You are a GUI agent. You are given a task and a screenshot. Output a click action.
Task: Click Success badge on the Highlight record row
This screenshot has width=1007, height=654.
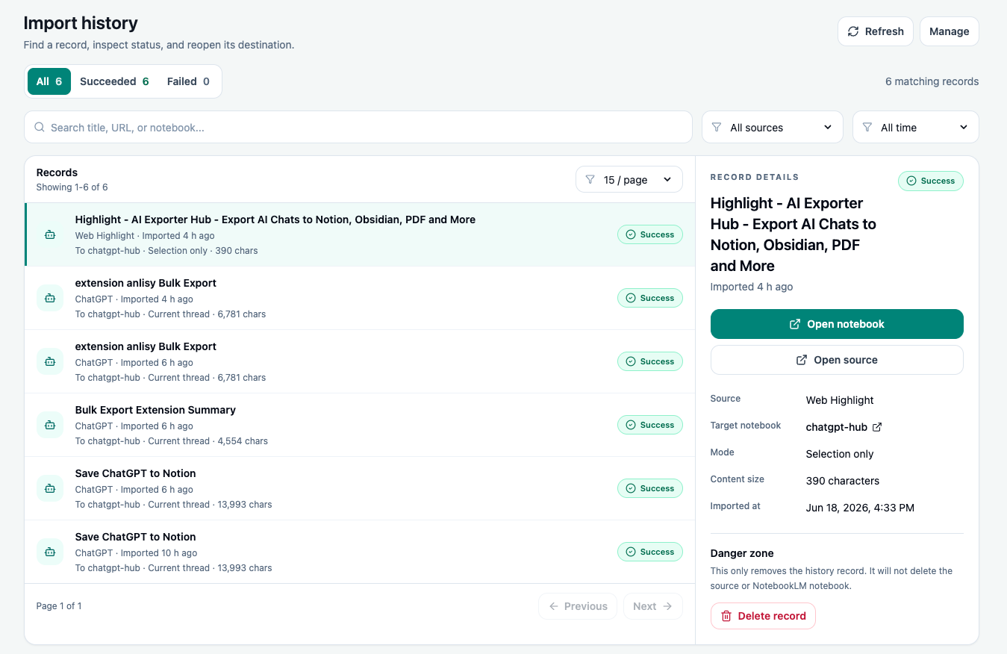pos(649,234)
